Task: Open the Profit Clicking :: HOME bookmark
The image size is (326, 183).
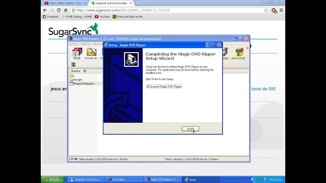Action: pyautogui.click(x=77, y=17)
